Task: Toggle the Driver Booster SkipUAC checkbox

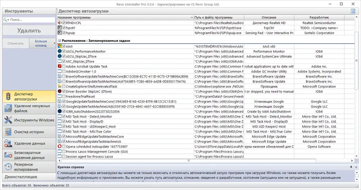Action: pos(64,91)
